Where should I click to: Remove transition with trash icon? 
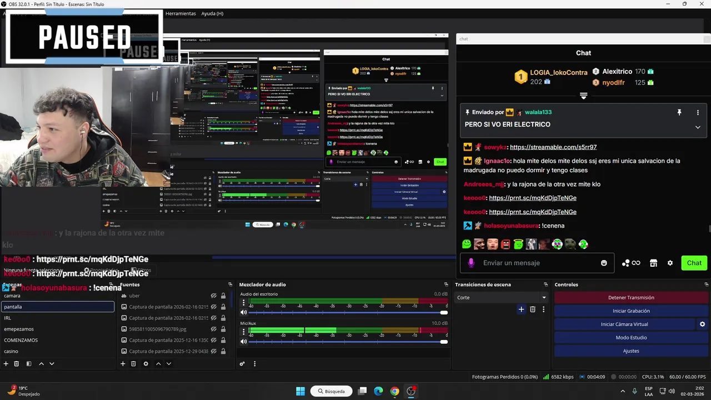[x=533, y=309]
